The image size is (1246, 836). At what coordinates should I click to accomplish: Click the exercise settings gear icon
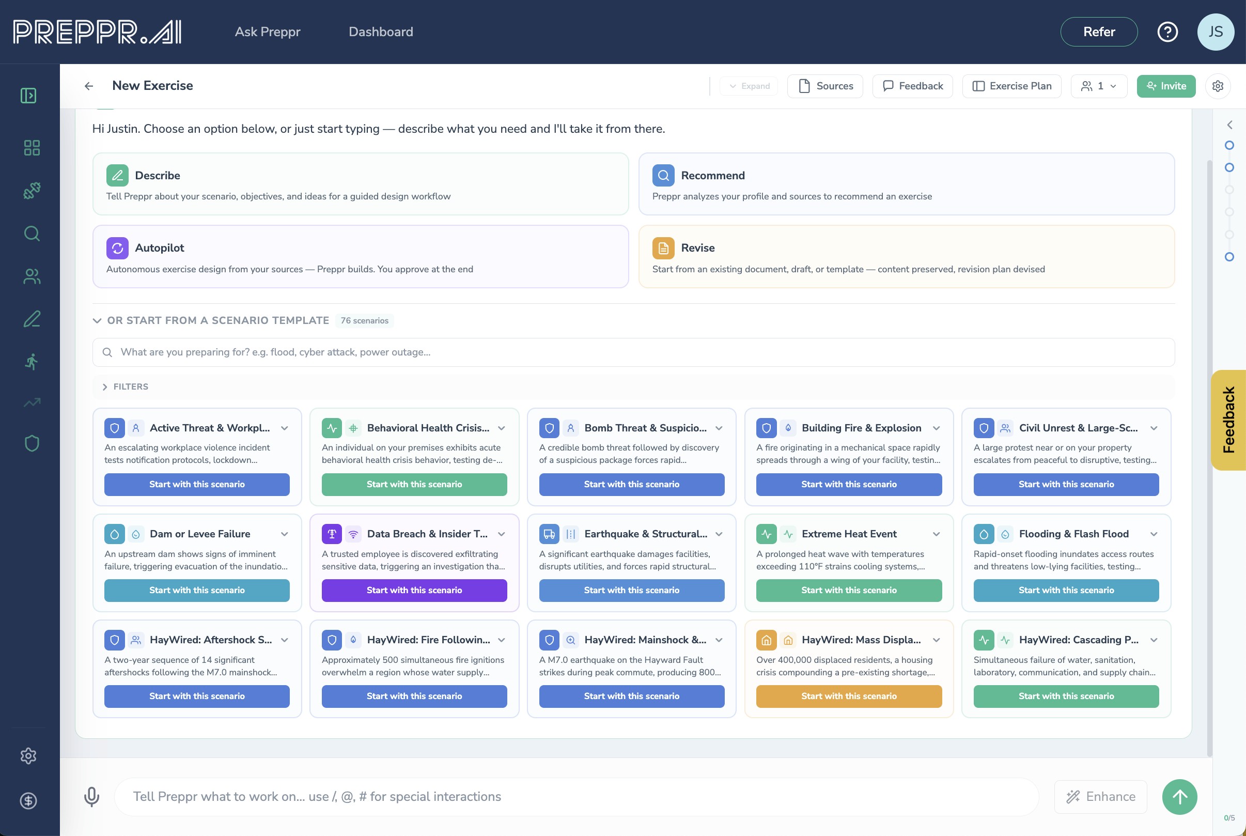[1217, 86]
